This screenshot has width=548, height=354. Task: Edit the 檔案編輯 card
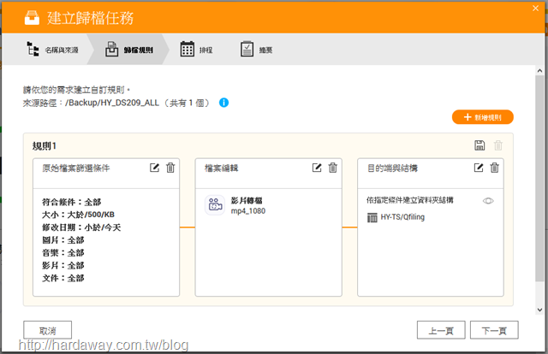click(317, 168)
